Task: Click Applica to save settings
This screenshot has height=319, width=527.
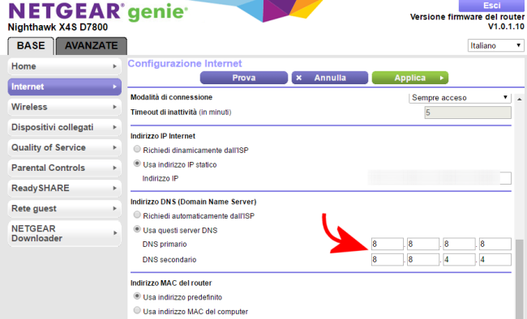Action: click(410, 78)
